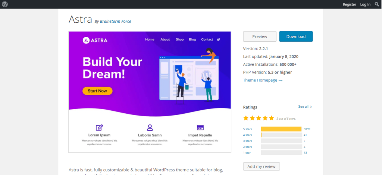Click the Twitter bird icon in screenshot nav
382x175 pixels.
(218, 39)
